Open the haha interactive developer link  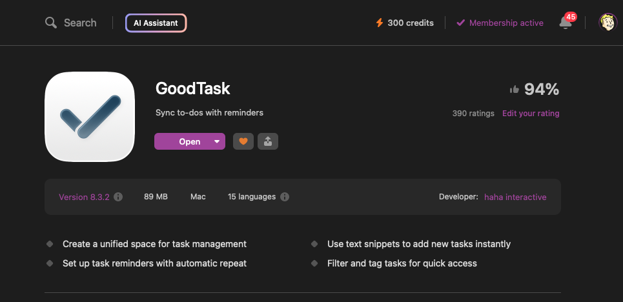point(515,197)
